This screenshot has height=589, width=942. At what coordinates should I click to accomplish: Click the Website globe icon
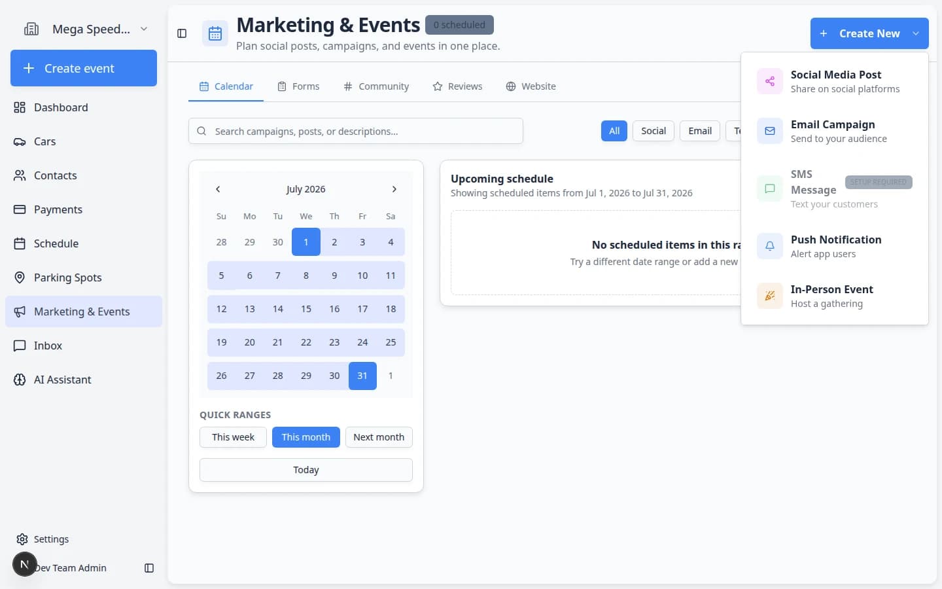click(x=511, y=86)
